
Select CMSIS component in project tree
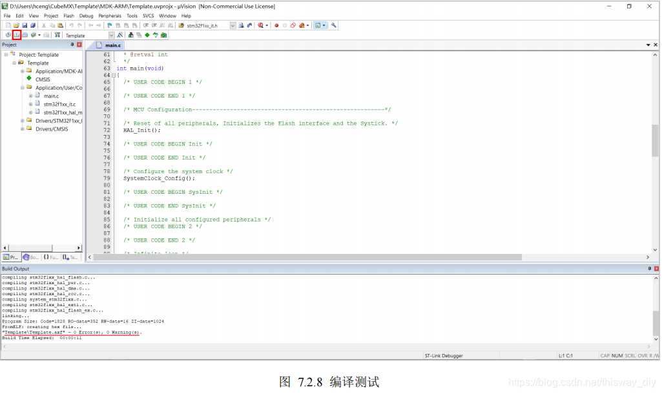click(x=43, y=79)
